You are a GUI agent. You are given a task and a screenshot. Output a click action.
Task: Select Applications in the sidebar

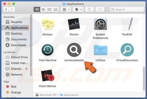[15, 28]
